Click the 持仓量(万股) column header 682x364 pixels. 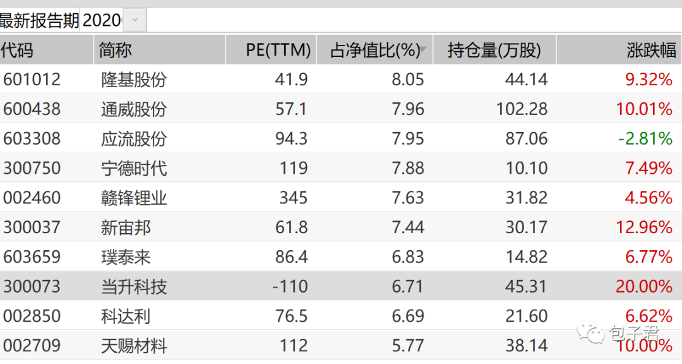point(493,51)
